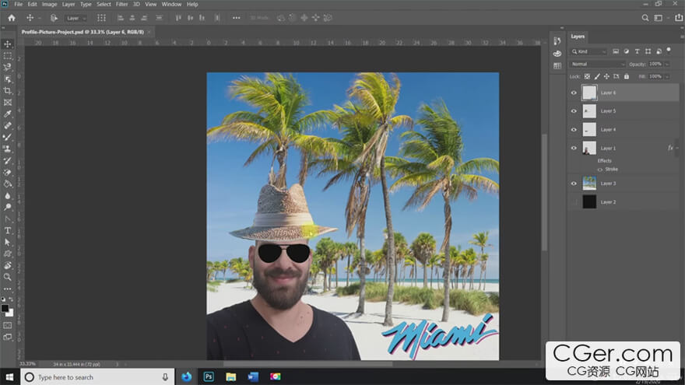Viewport: 685px width, 385px height.
Task: Select the Horizontal Type tool
Action: (8, 230)
